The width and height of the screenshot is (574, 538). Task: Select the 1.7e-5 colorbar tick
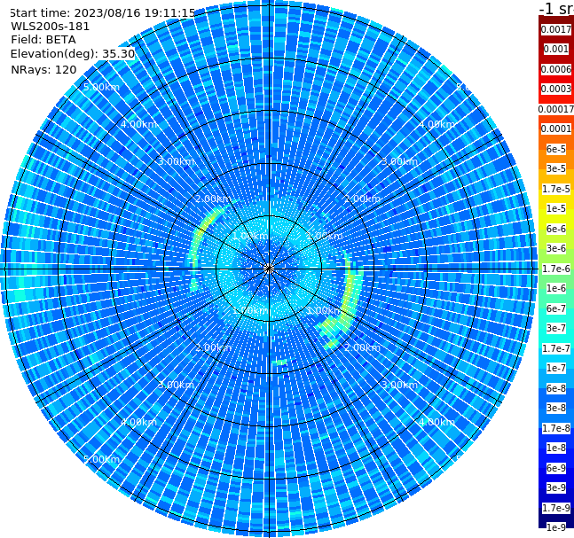pyautogui.click(x=556, y=189)
